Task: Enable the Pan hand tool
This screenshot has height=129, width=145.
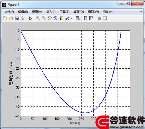Action: 50,18
